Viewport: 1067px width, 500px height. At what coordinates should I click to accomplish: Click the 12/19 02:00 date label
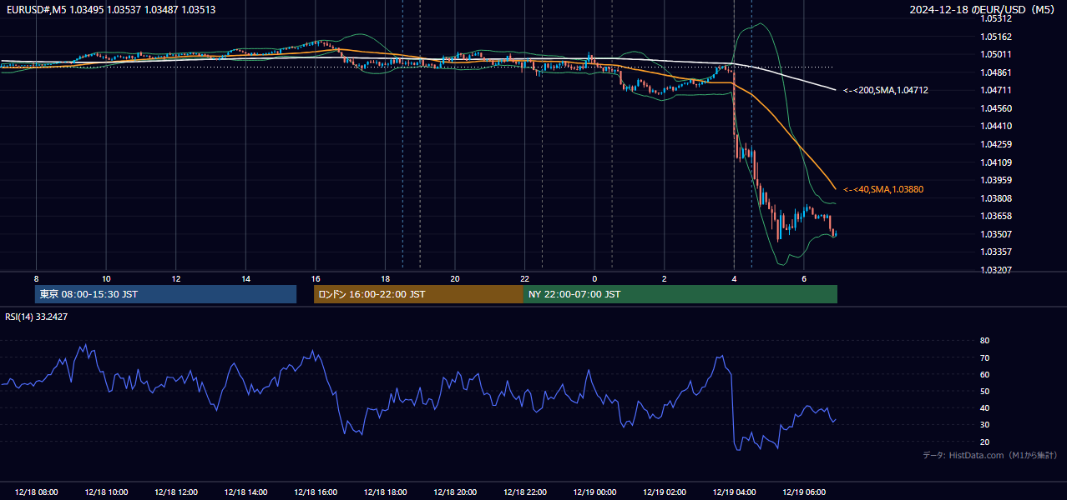(x=665, y=492)
